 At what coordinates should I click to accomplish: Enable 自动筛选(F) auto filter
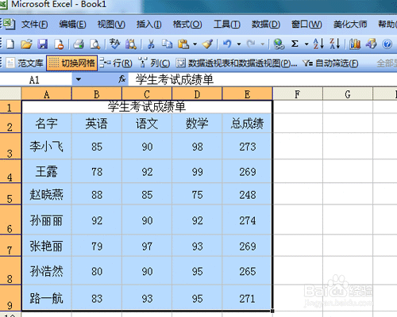tap(331, 63)
